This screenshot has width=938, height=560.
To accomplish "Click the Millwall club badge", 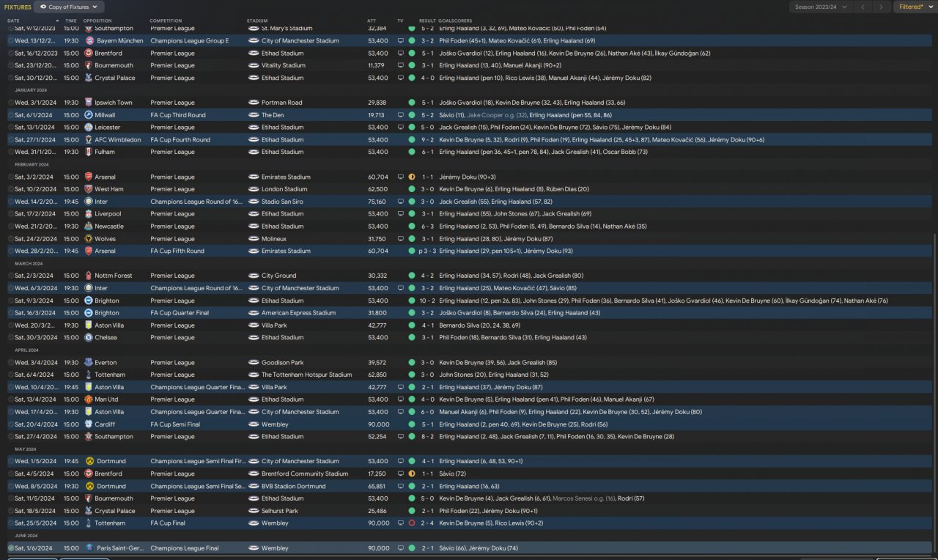I will click(89, 115).
